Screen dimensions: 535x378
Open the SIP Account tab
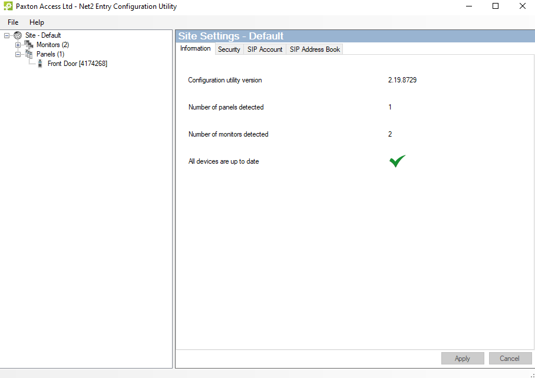click(x=265, y=49)
